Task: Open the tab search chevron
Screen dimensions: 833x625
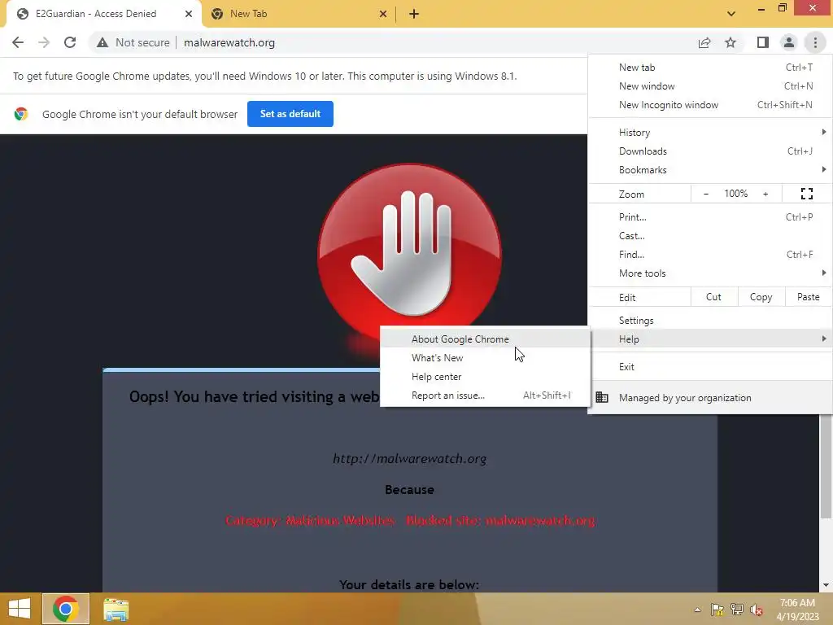Action: tap(731, 14)
